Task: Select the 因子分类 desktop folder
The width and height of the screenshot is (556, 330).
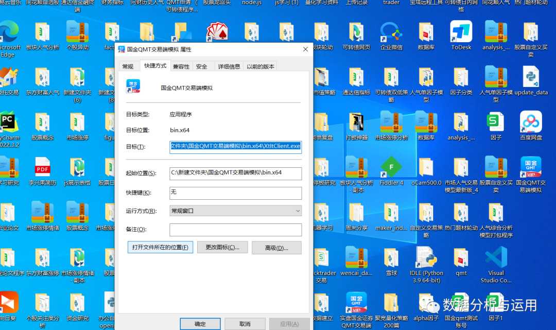Action: (x=461, y=81)
